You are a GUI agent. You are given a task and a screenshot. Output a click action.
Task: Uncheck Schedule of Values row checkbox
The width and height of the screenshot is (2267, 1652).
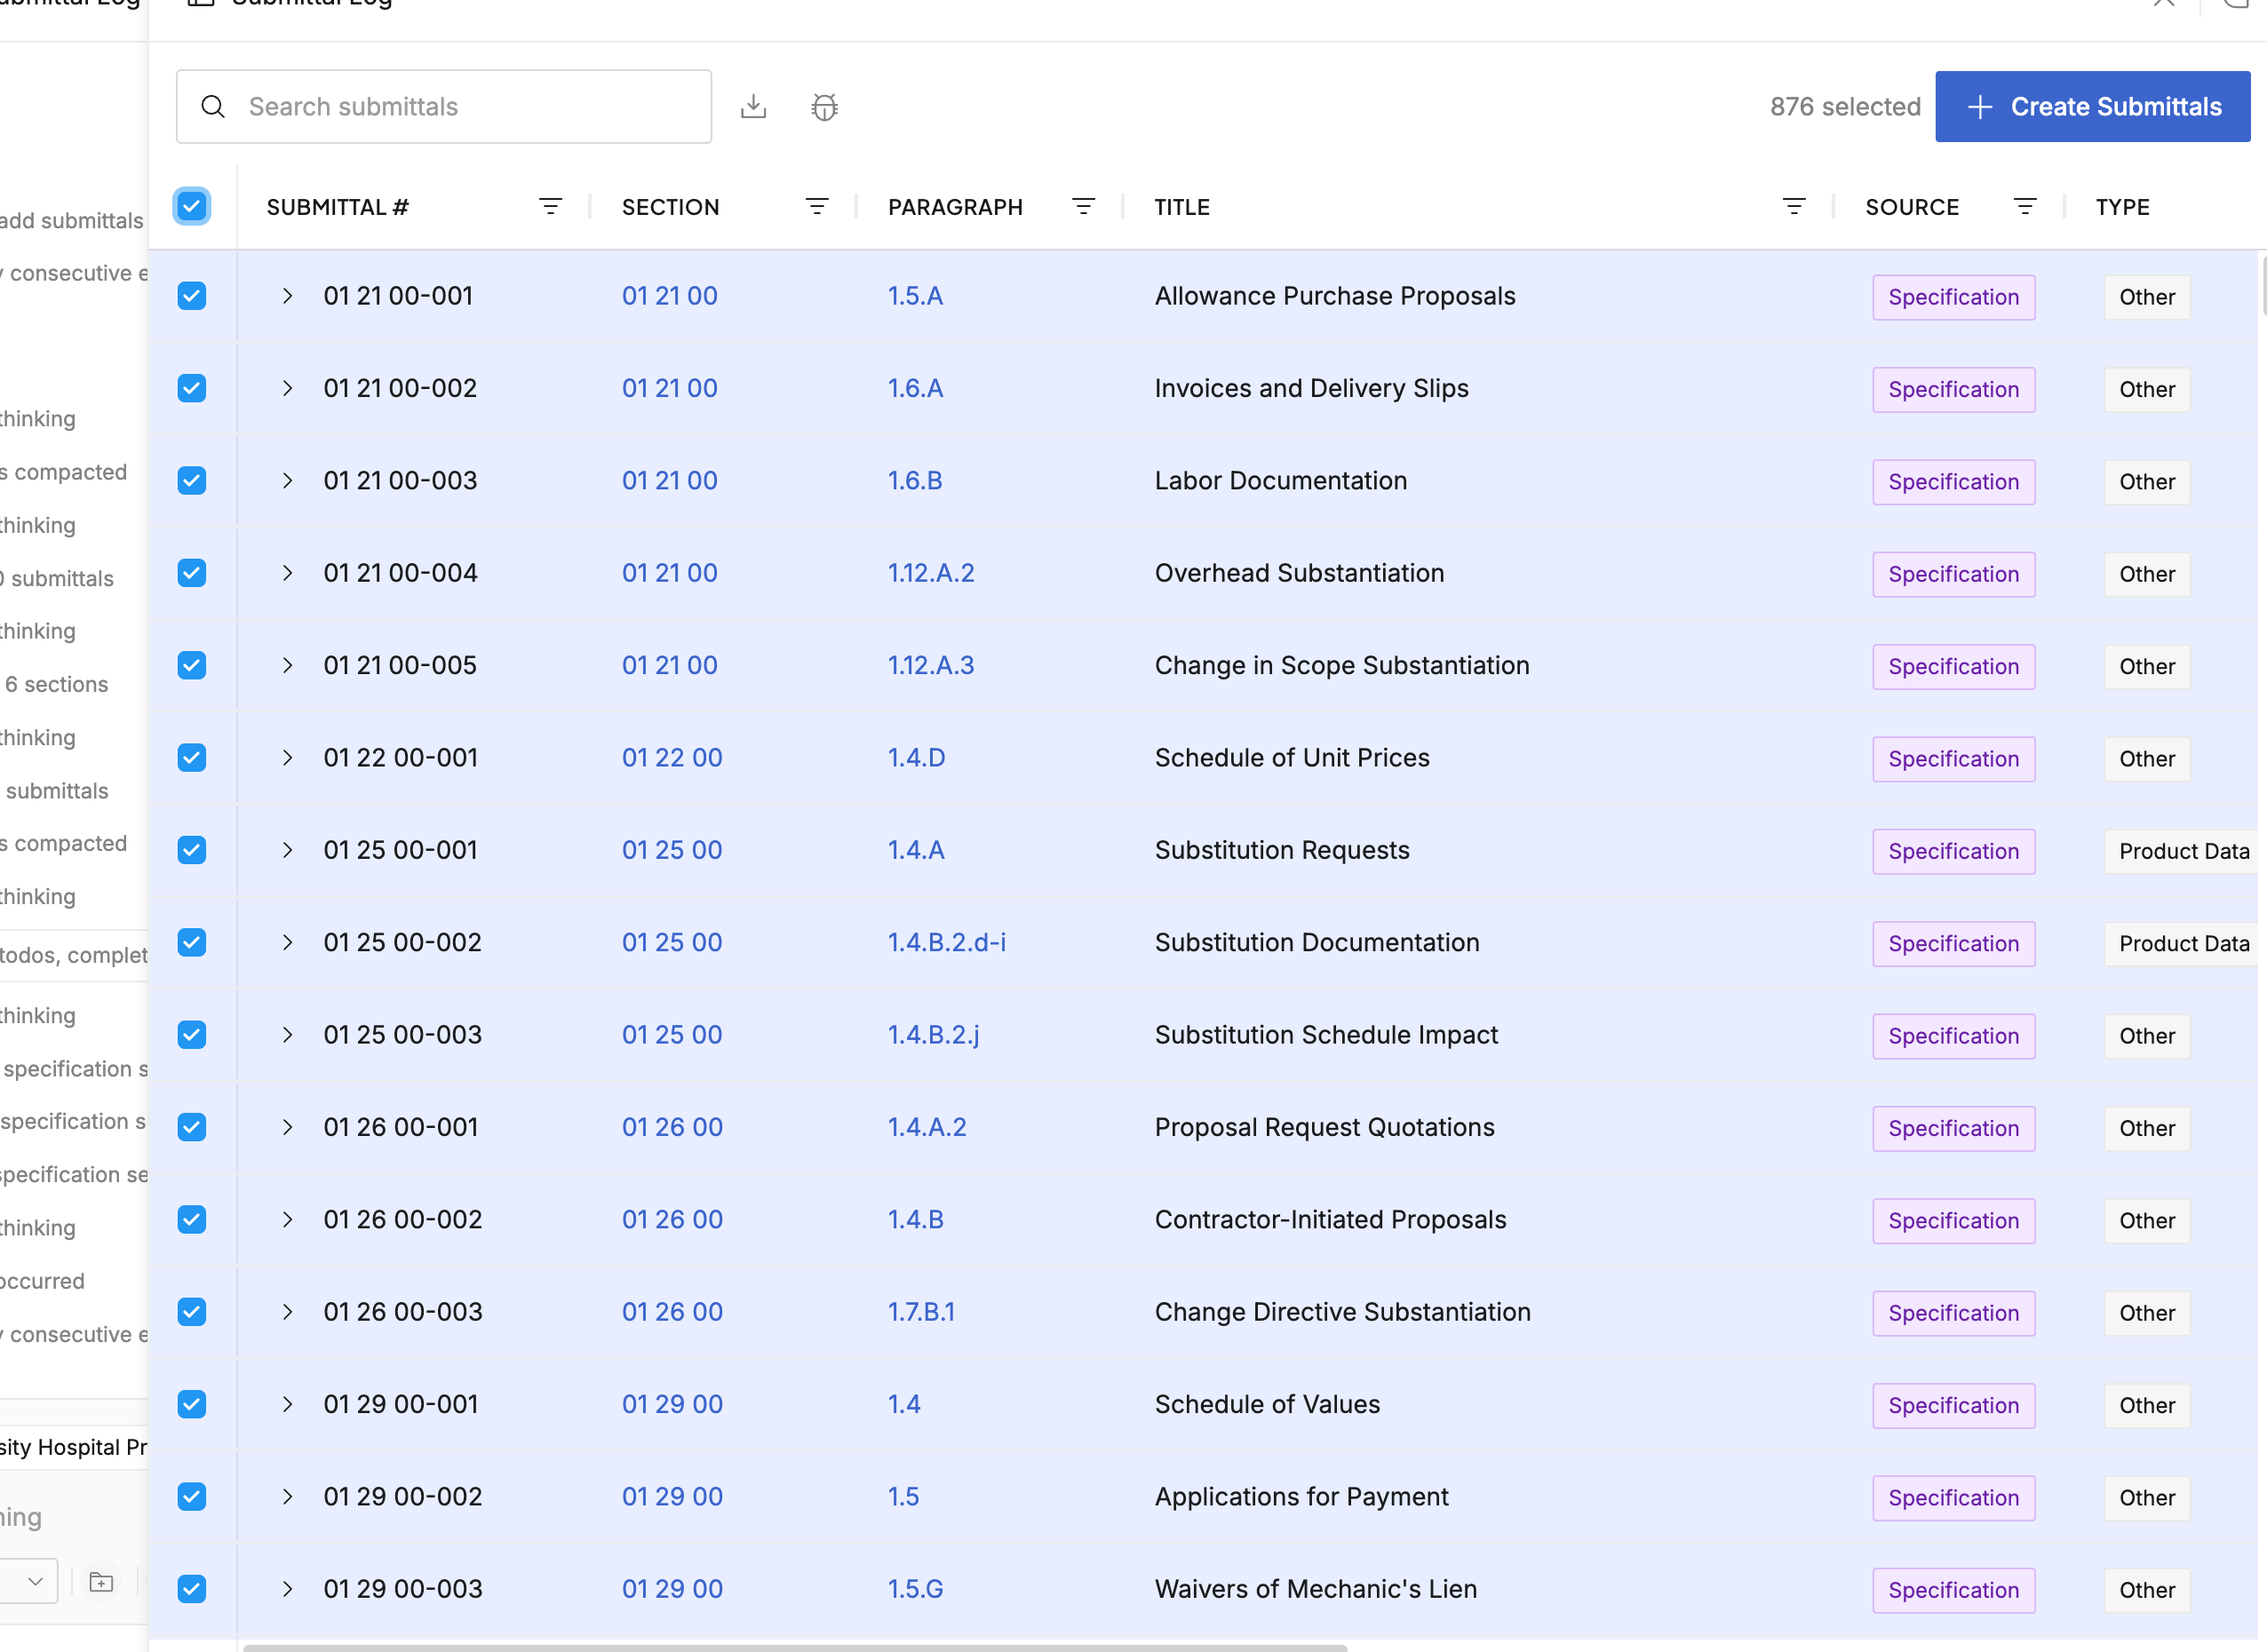[192, 1404]
